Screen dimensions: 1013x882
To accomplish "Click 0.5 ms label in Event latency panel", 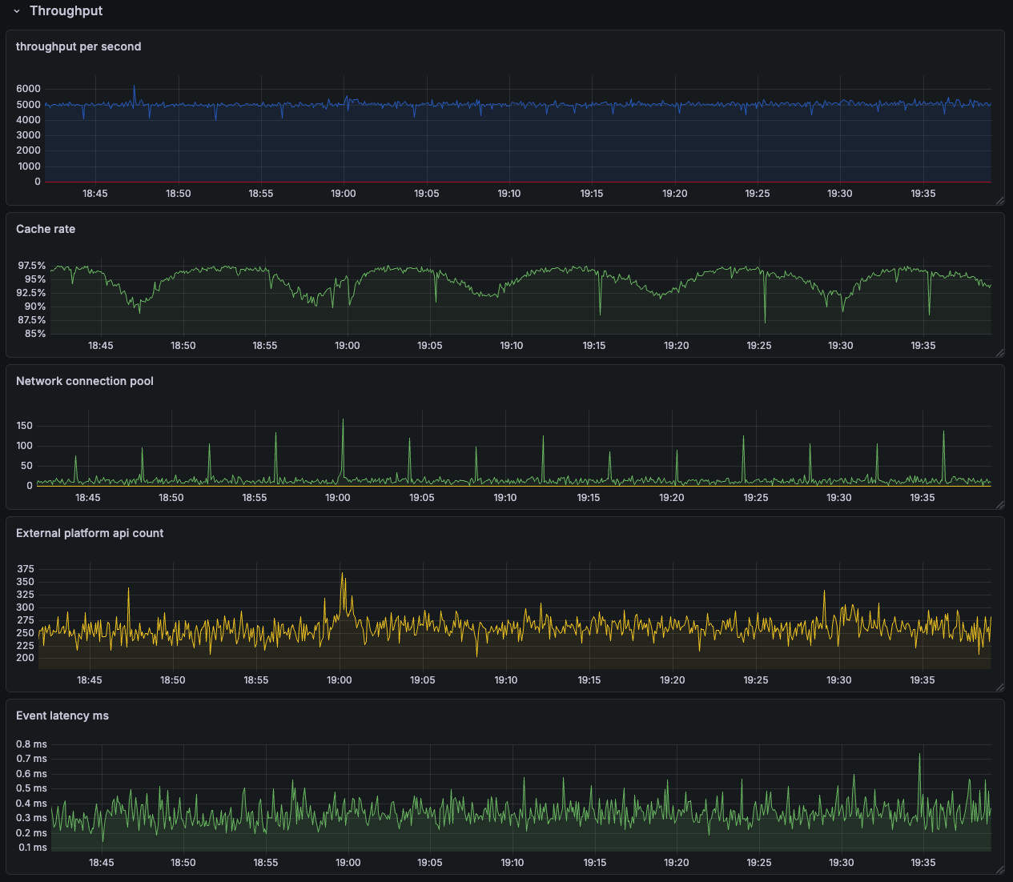I will pos(32,788).
